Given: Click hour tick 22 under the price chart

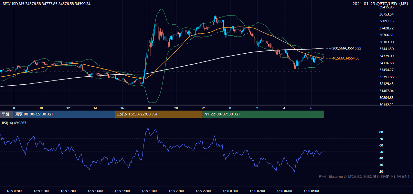Looking at the screenshot, I should 203,108.
